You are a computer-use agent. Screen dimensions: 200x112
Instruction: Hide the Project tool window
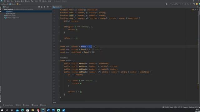(x=51, y=7)
